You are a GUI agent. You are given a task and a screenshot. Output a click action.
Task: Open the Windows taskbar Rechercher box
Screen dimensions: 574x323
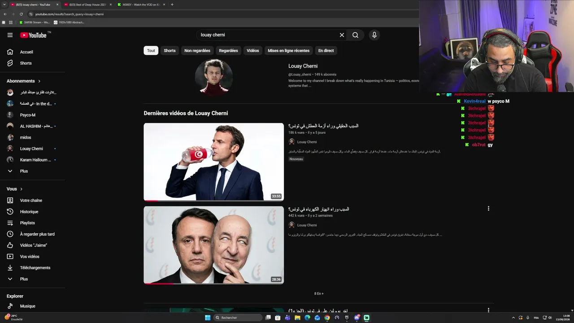click(x=238, y=318)
